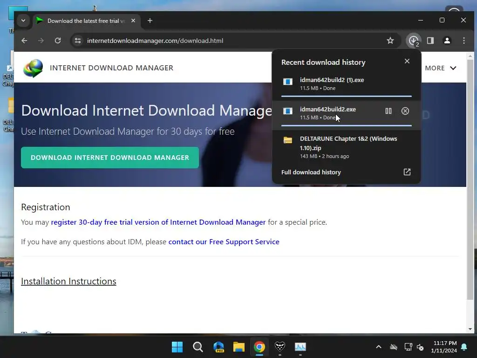
Task: Click the idman642build2.exe file icon
Action: [288, 111]
